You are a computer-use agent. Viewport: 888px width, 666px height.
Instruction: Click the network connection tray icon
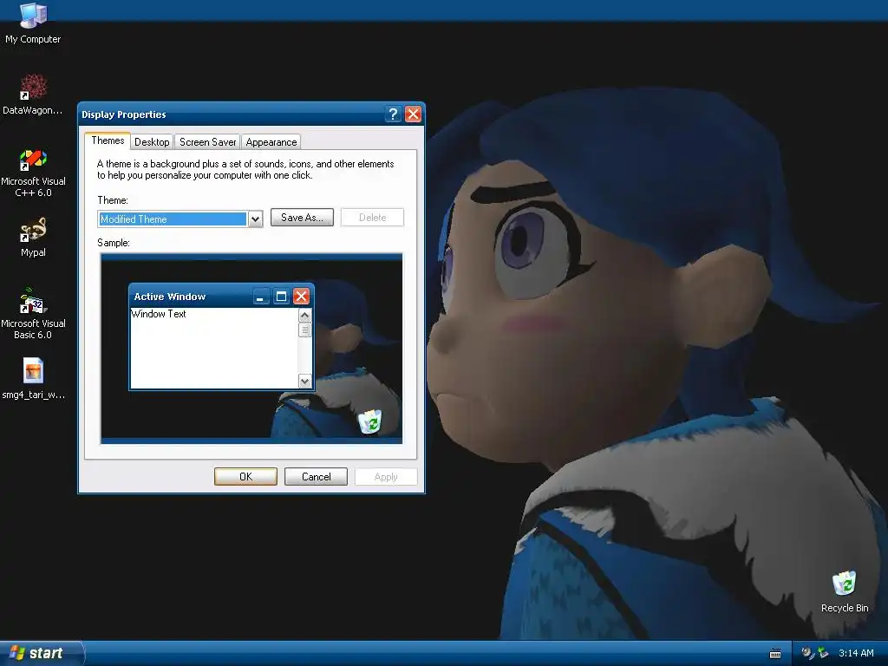823,653
